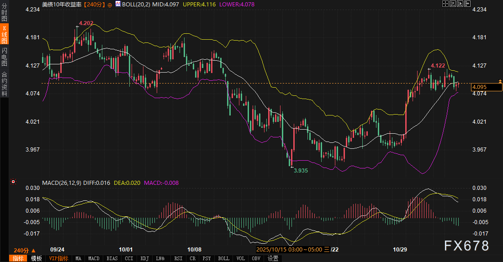
Task: Open the 合约资料 side tab
Action: 5,84
